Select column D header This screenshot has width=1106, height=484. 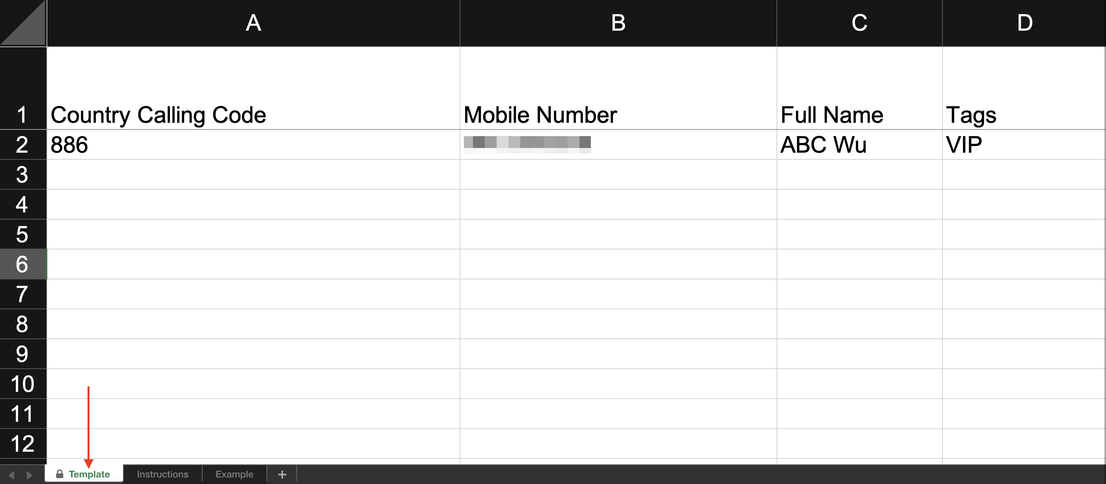pyautogui.click(x=1024, y=23)
